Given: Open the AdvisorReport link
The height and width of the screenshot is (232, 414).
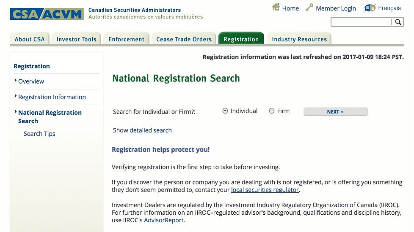Looking at the screenshot, I should click(x=164, y=220).
